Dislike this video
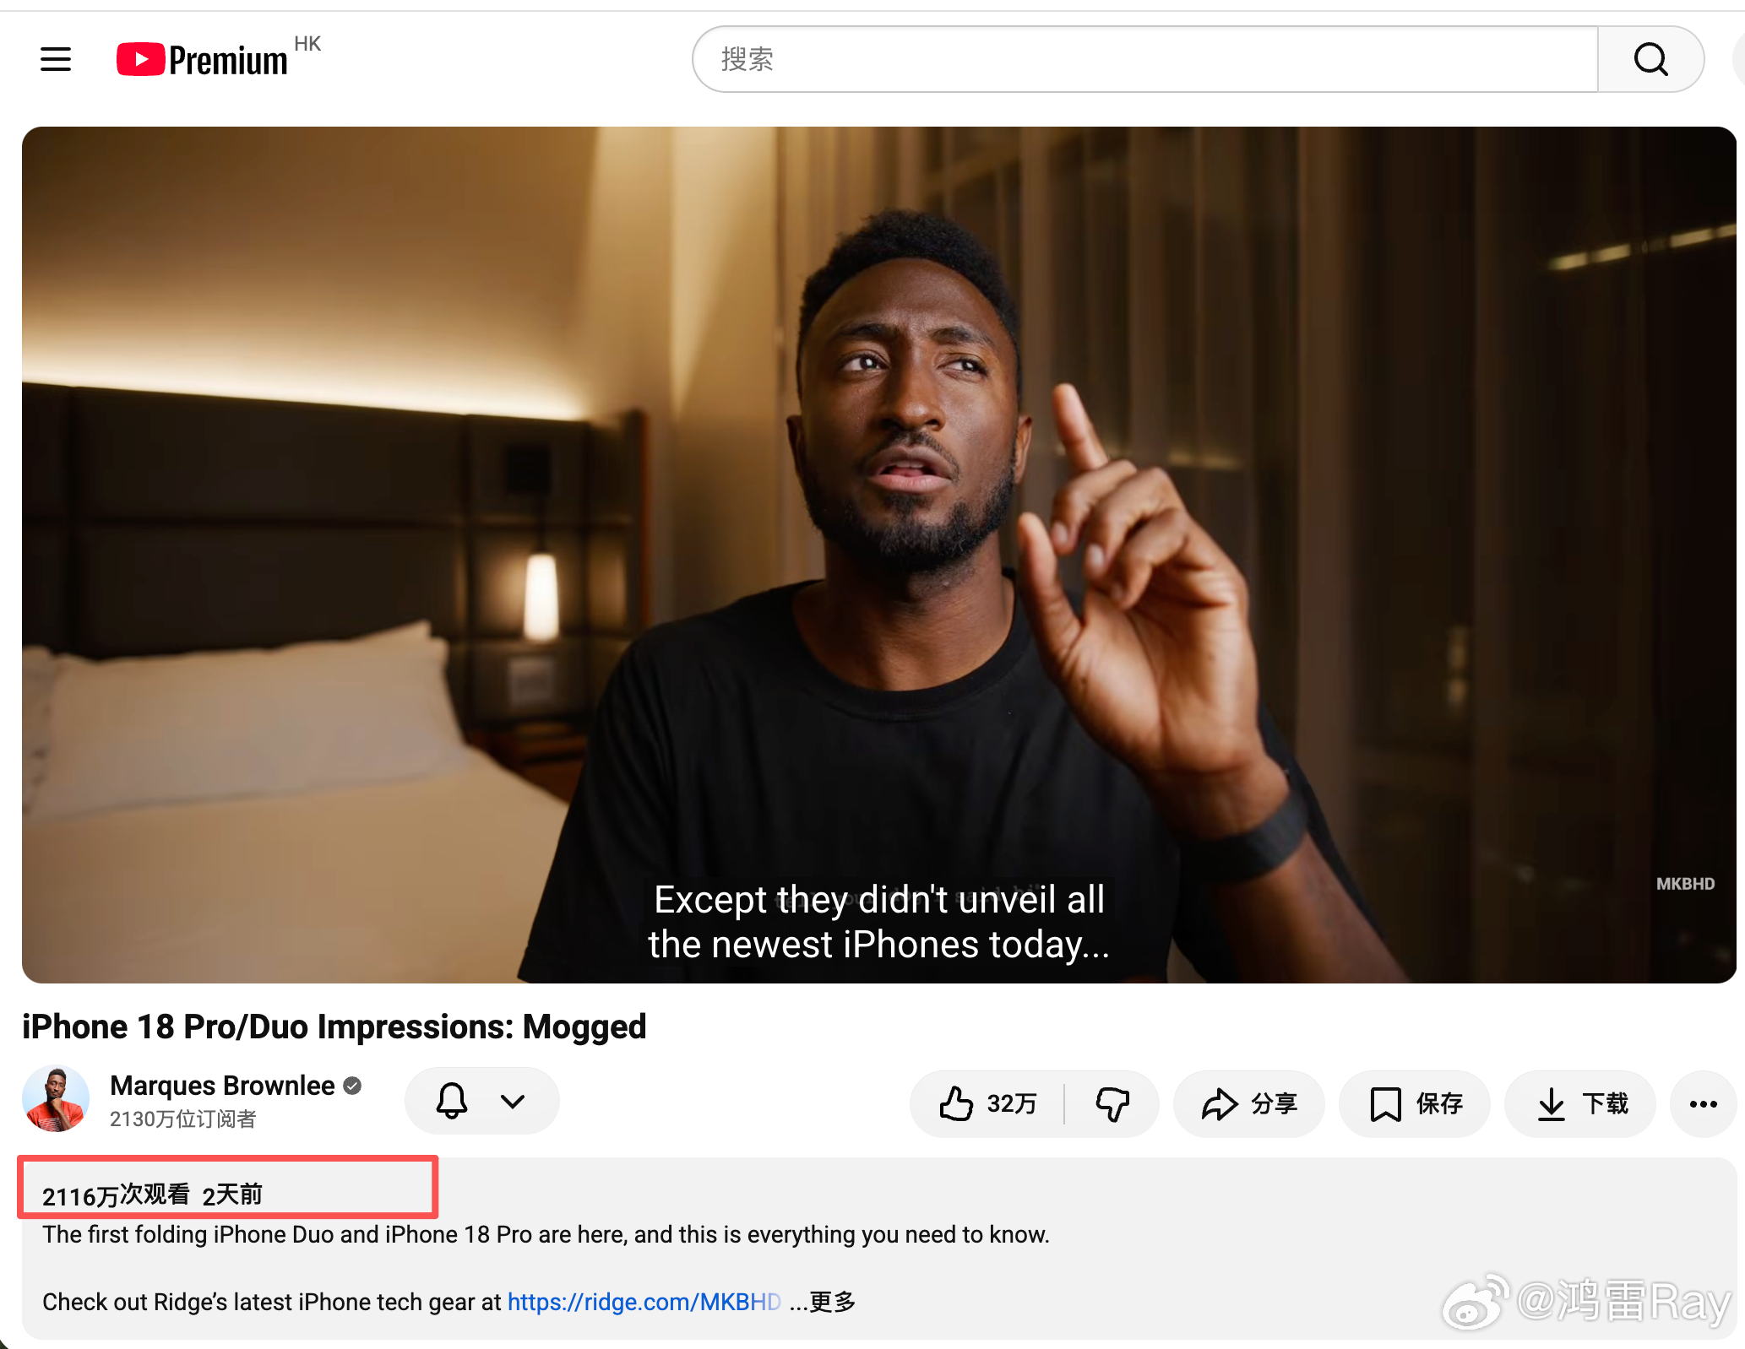 [1112, 1103]
